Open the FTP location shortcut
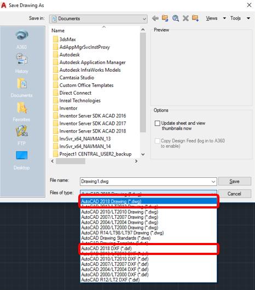Image resolution: width=255 pixels, height=290 pixels. [x=22, y=136]
